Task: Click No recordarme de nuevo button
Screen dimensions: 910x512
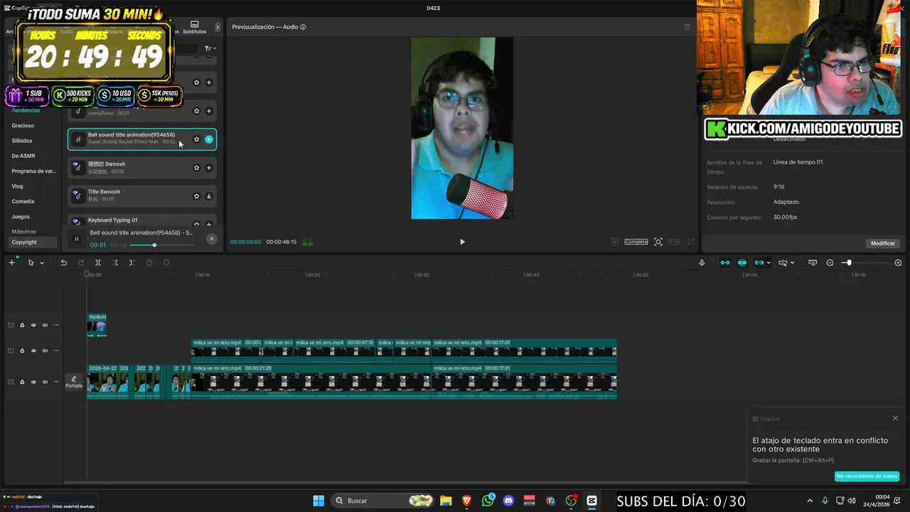Action: 867,476
